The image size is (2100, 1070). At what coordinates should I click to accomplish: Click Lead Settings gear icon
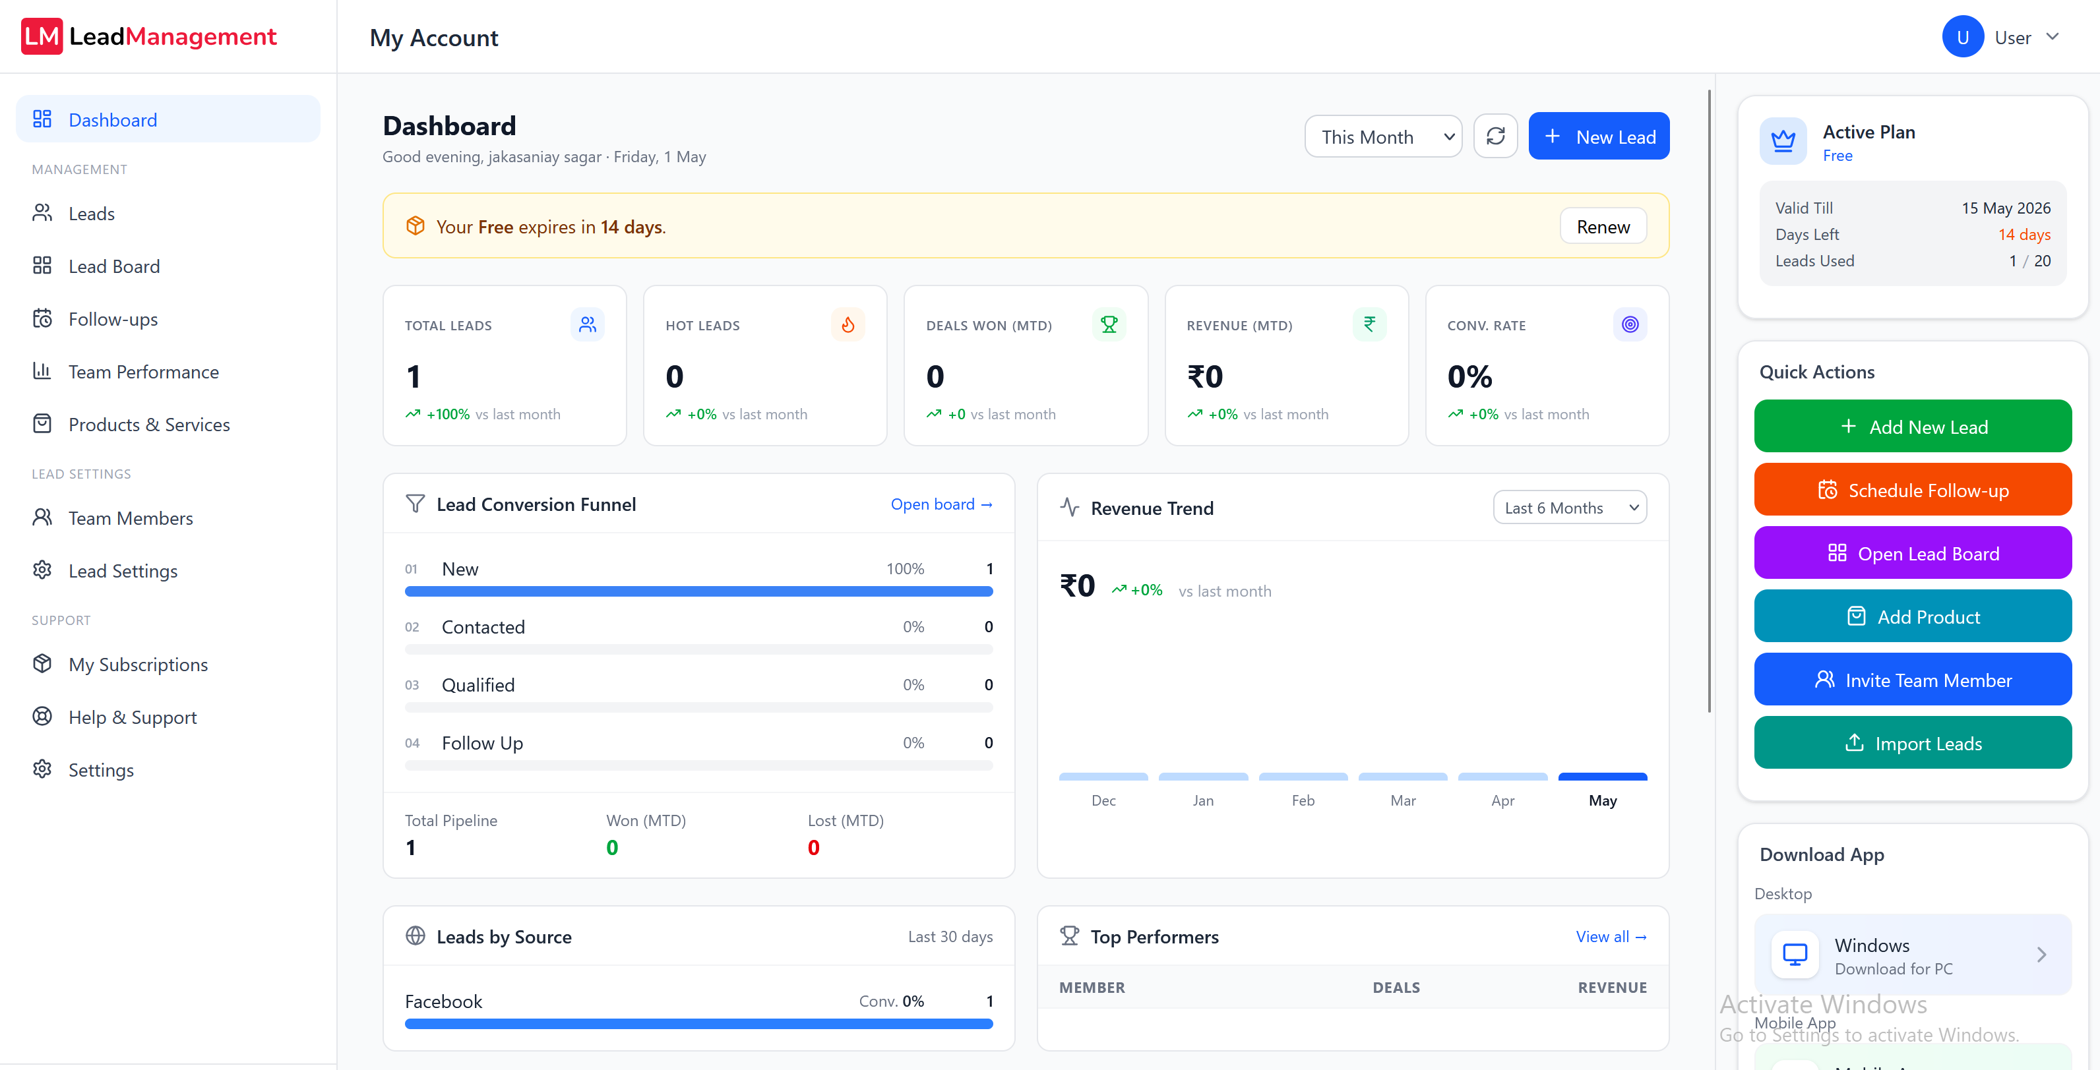point(42,570)
